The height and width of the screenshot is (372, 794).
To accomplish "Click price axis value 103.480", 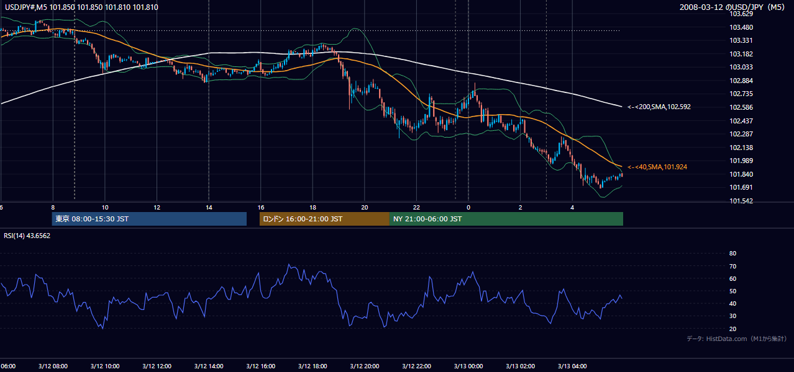I will (x=741, y=27).
